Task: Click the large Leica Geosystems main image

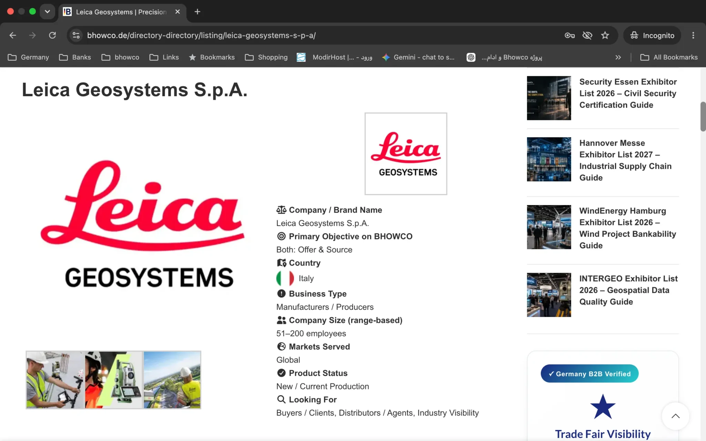Action: [x=142, y=224]
